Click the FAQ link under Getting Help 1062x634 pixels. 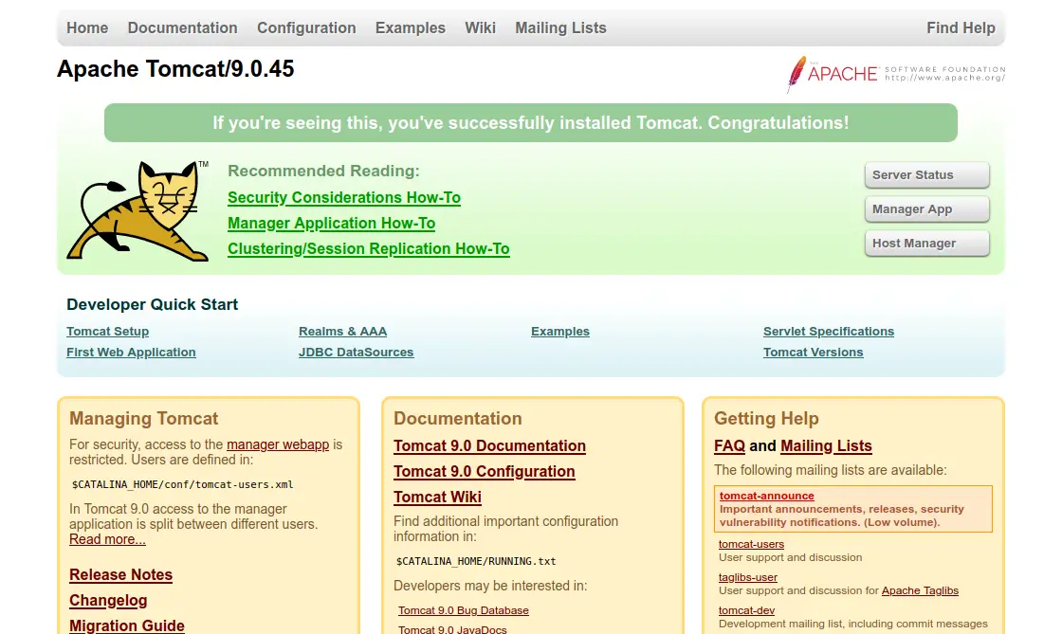click(x=729, y=446)
